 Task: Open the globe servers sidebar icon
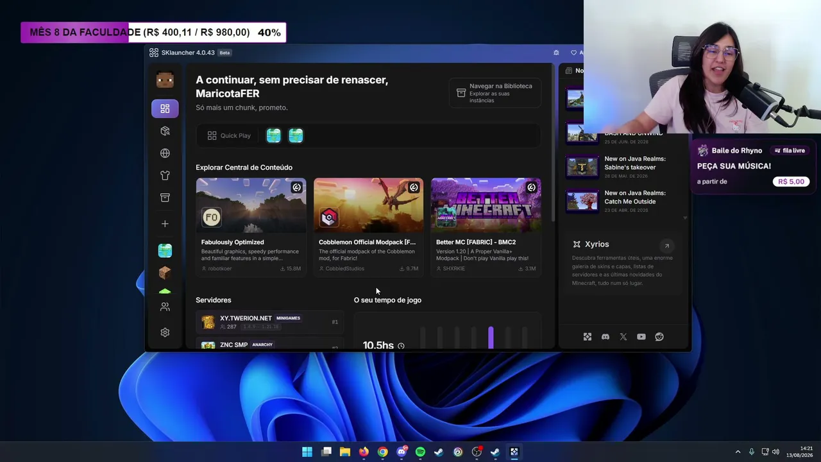click(165, 153)
